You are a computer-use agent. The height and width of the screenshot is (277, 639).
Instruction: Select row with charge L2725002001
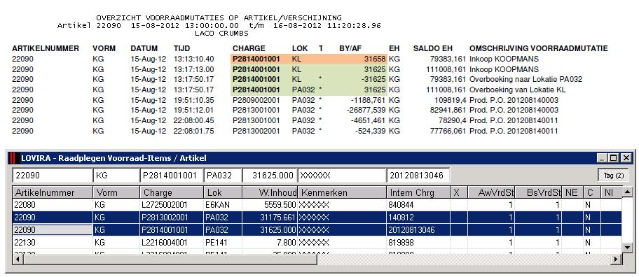[317, 204]
